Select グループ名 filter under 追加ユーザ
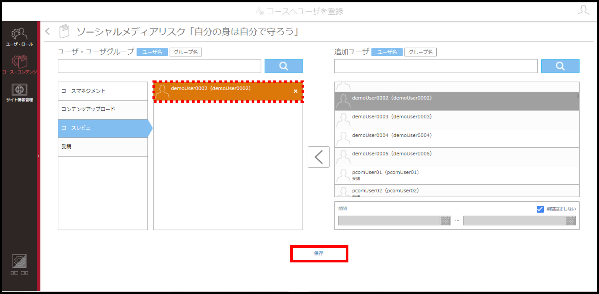The height and width of the screenshot is (294, 599). (420, 52)
